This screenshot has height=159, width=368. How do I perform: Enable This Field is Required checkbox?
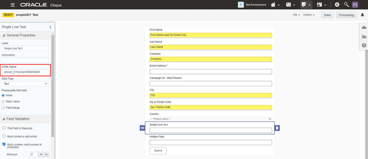pyautogui.click(x=4, y=128)
